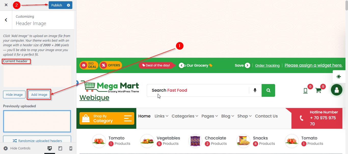Click the Publish settings gear icon
This screenshot has width=348, height=154.
[x=68, y=5]
